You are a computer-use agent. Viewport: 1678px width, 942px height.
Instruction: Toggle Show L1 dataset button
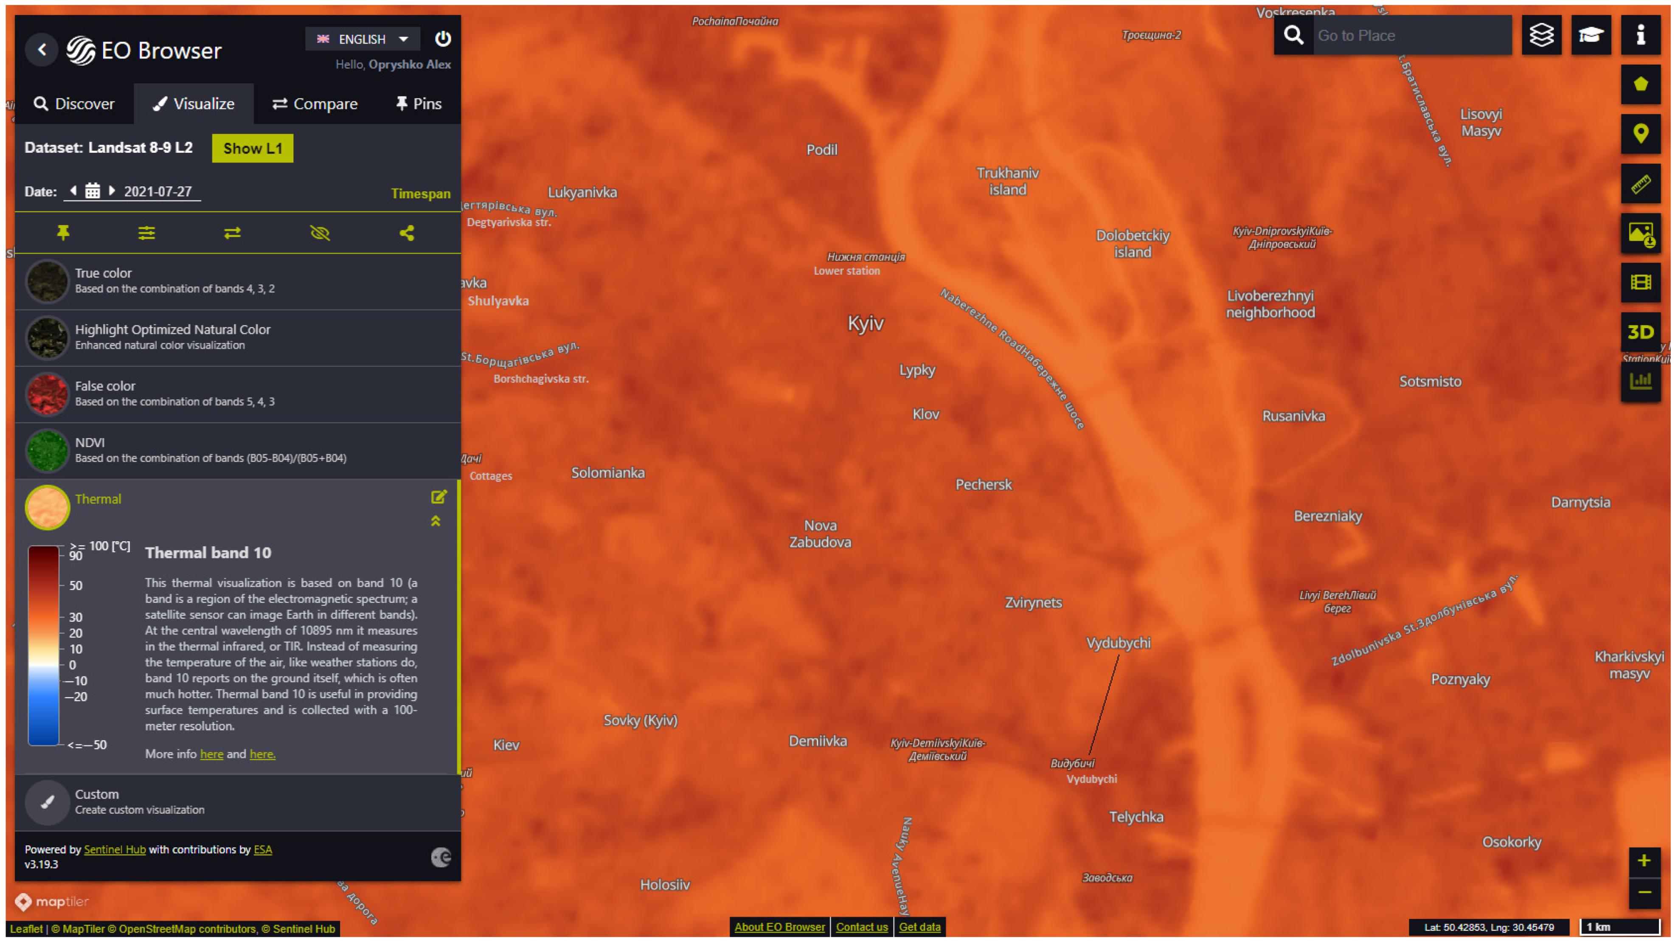252,149
